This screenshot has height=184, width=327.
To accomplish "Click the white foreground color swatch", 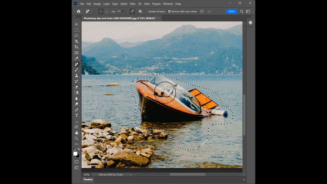I will tap(75, 154).
